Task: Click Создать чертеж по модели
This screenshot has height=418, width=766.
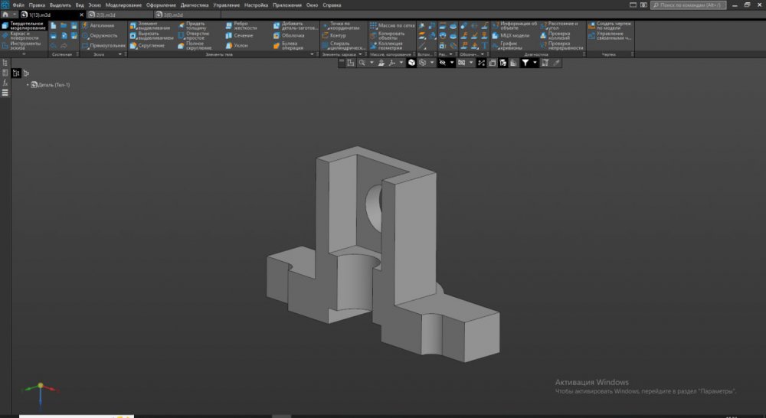Action: point(614,25)
